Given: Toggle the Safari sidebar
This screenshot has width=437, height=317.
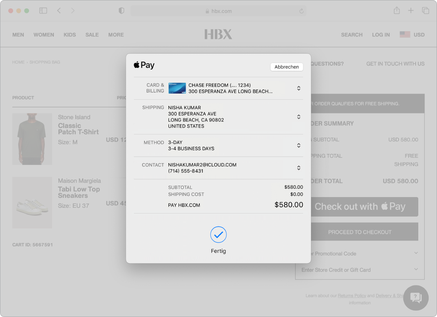Looking at the screenshot, I should 43,11.
